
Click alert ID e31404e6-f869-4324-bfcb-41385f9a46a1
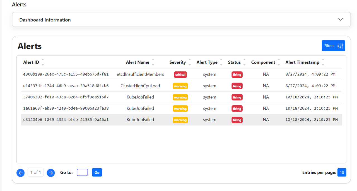pos(66,120)
